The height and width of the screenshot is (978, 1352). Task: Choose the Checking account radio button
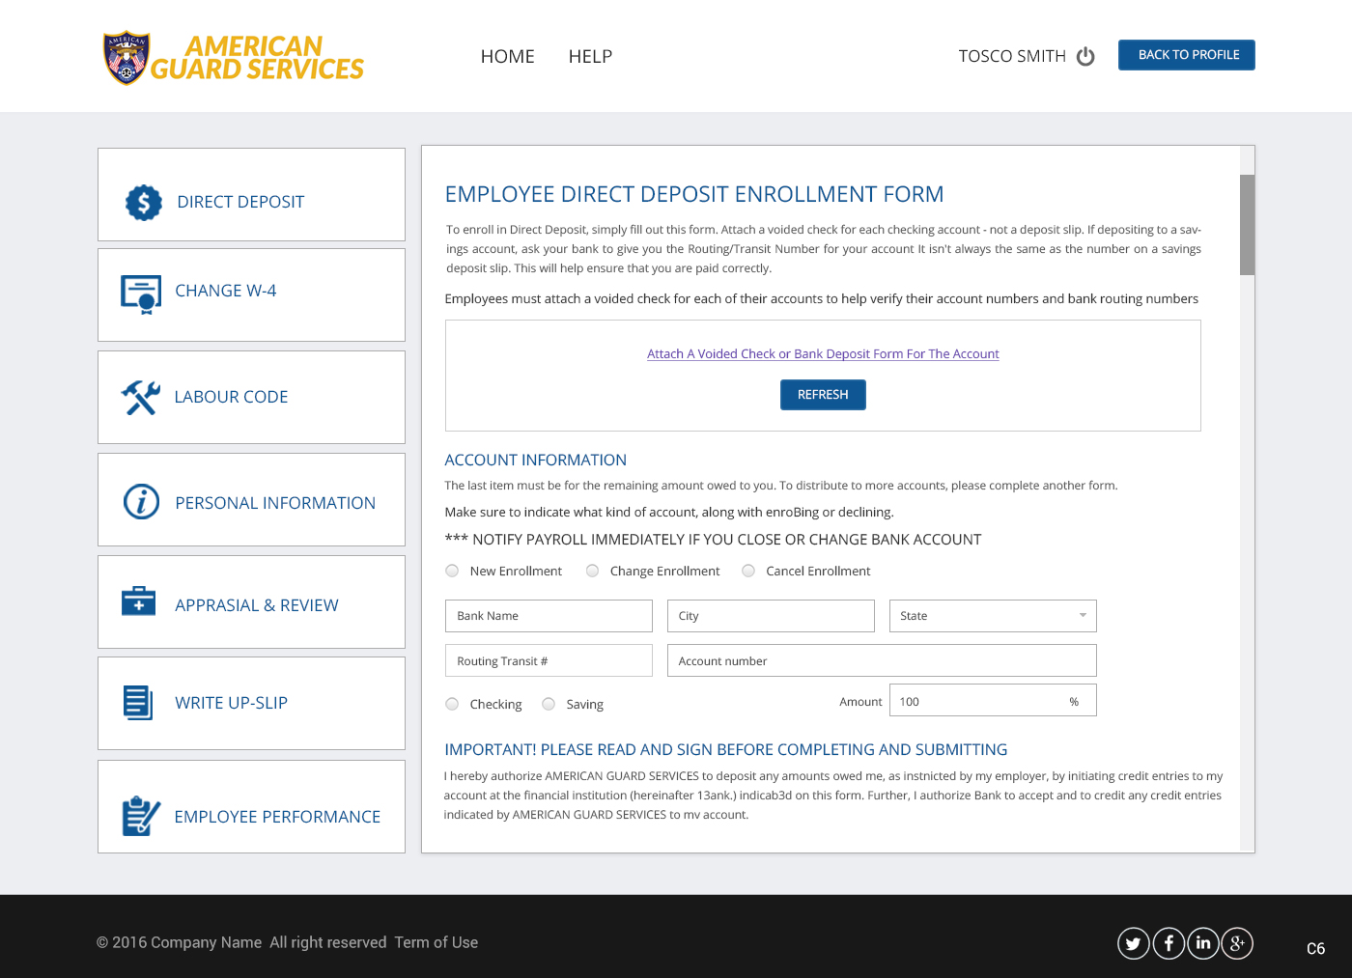(x=452, y=704)
